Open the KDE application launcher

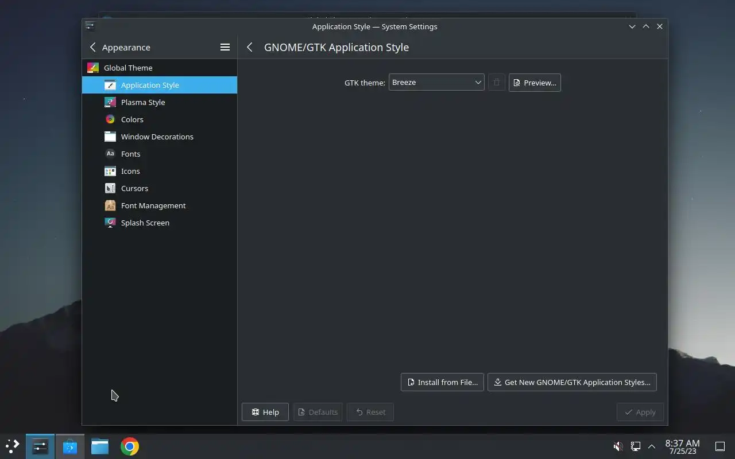click(x=12, y=446)
